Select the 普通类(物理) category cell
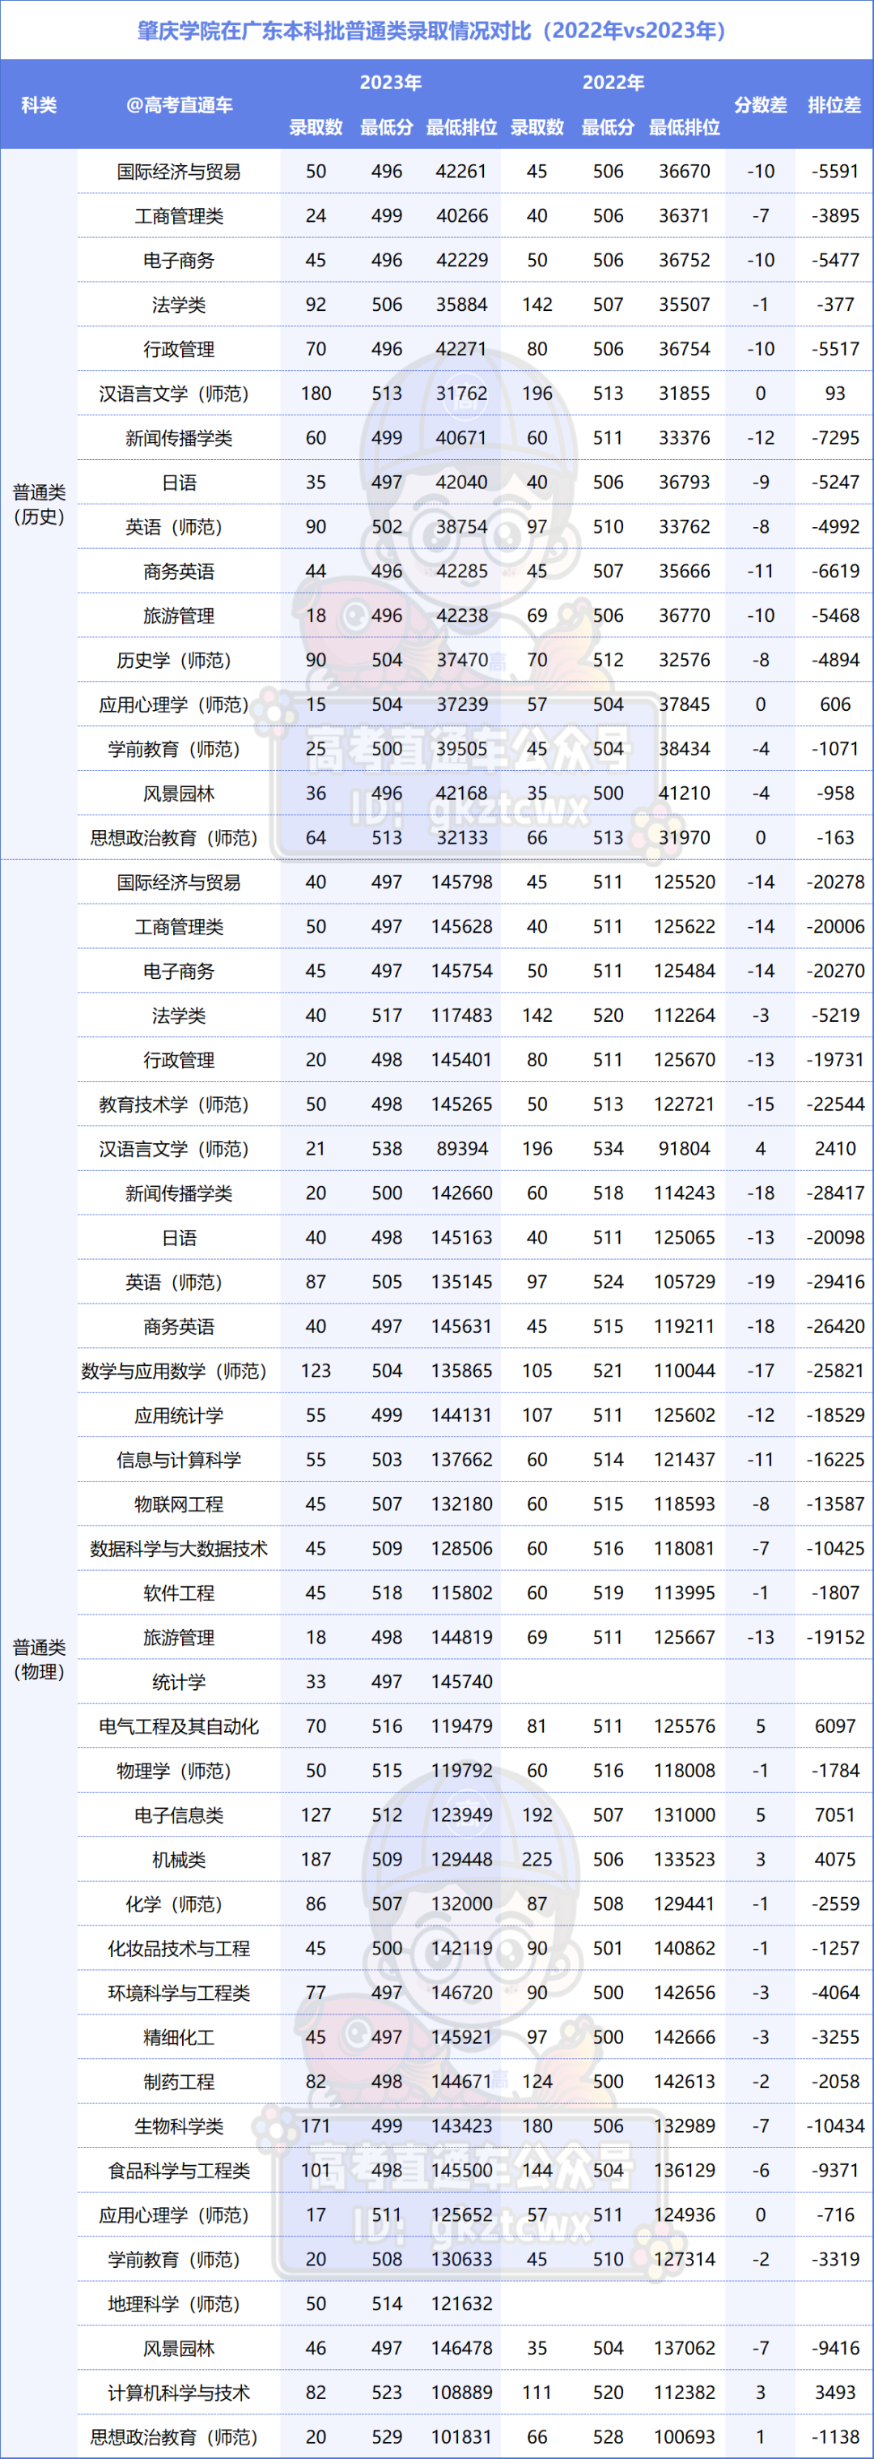 pyautogui.click(x=39, y=1659)
